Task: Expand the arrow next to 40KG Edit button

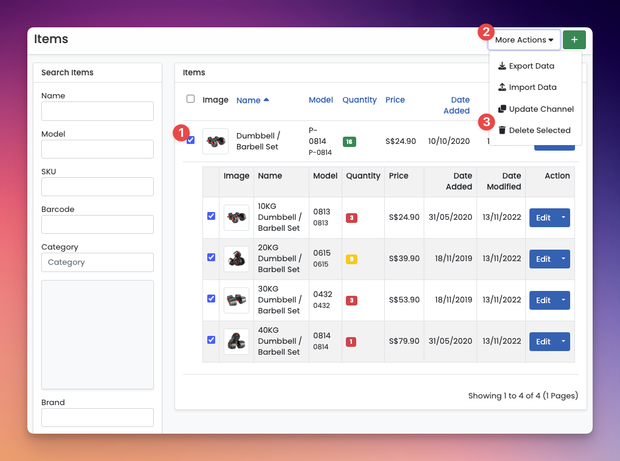Action: pos(563,341)
